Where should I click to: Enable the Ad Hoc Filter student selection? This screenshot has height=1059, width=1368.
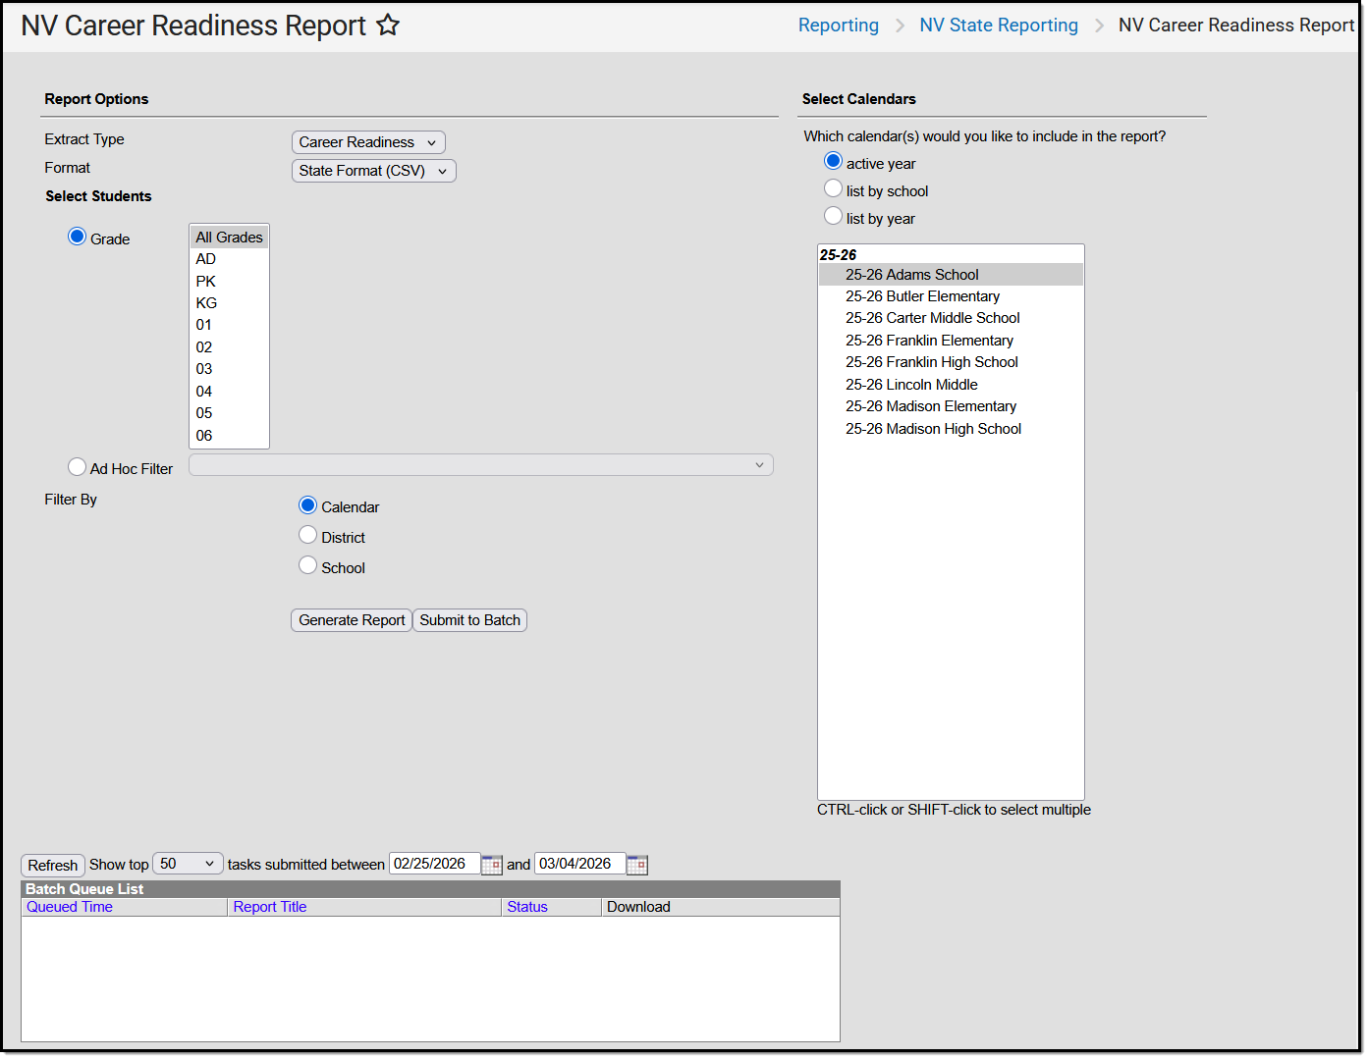click(x=77, y=466)
